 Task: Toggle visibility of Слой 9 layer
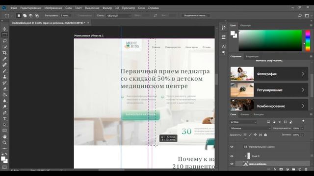pyautogui.click(x=232, y=156)
